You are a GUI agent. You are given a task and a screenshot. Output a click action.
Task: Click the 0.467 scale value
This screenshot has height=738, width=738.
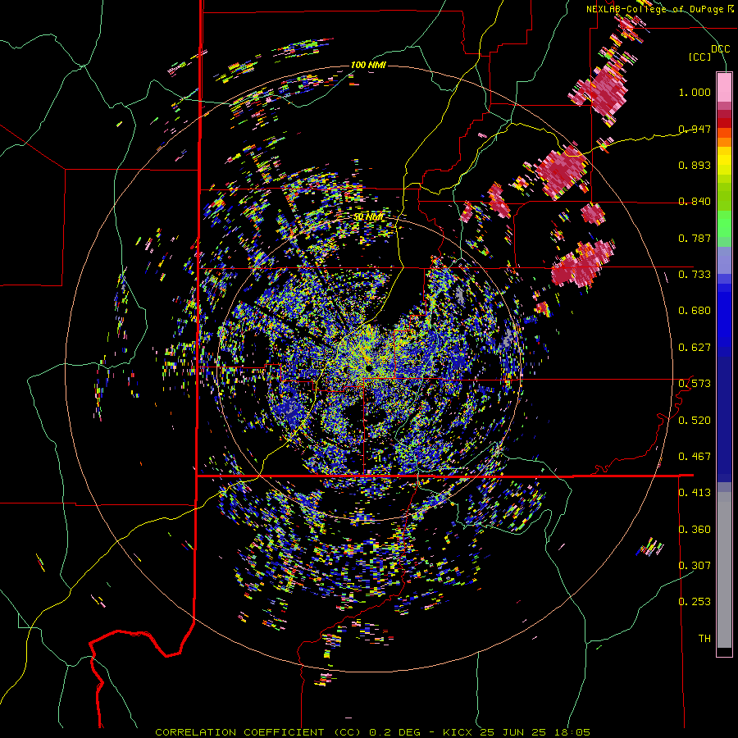point(695,457)
